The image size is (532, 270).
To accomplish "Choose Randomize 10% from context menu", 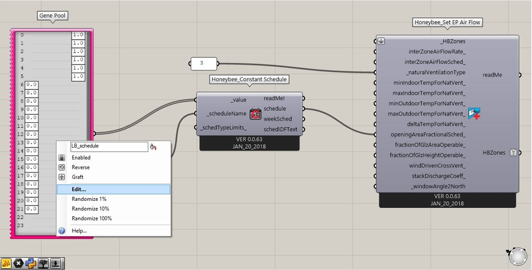I will point(89,209).
